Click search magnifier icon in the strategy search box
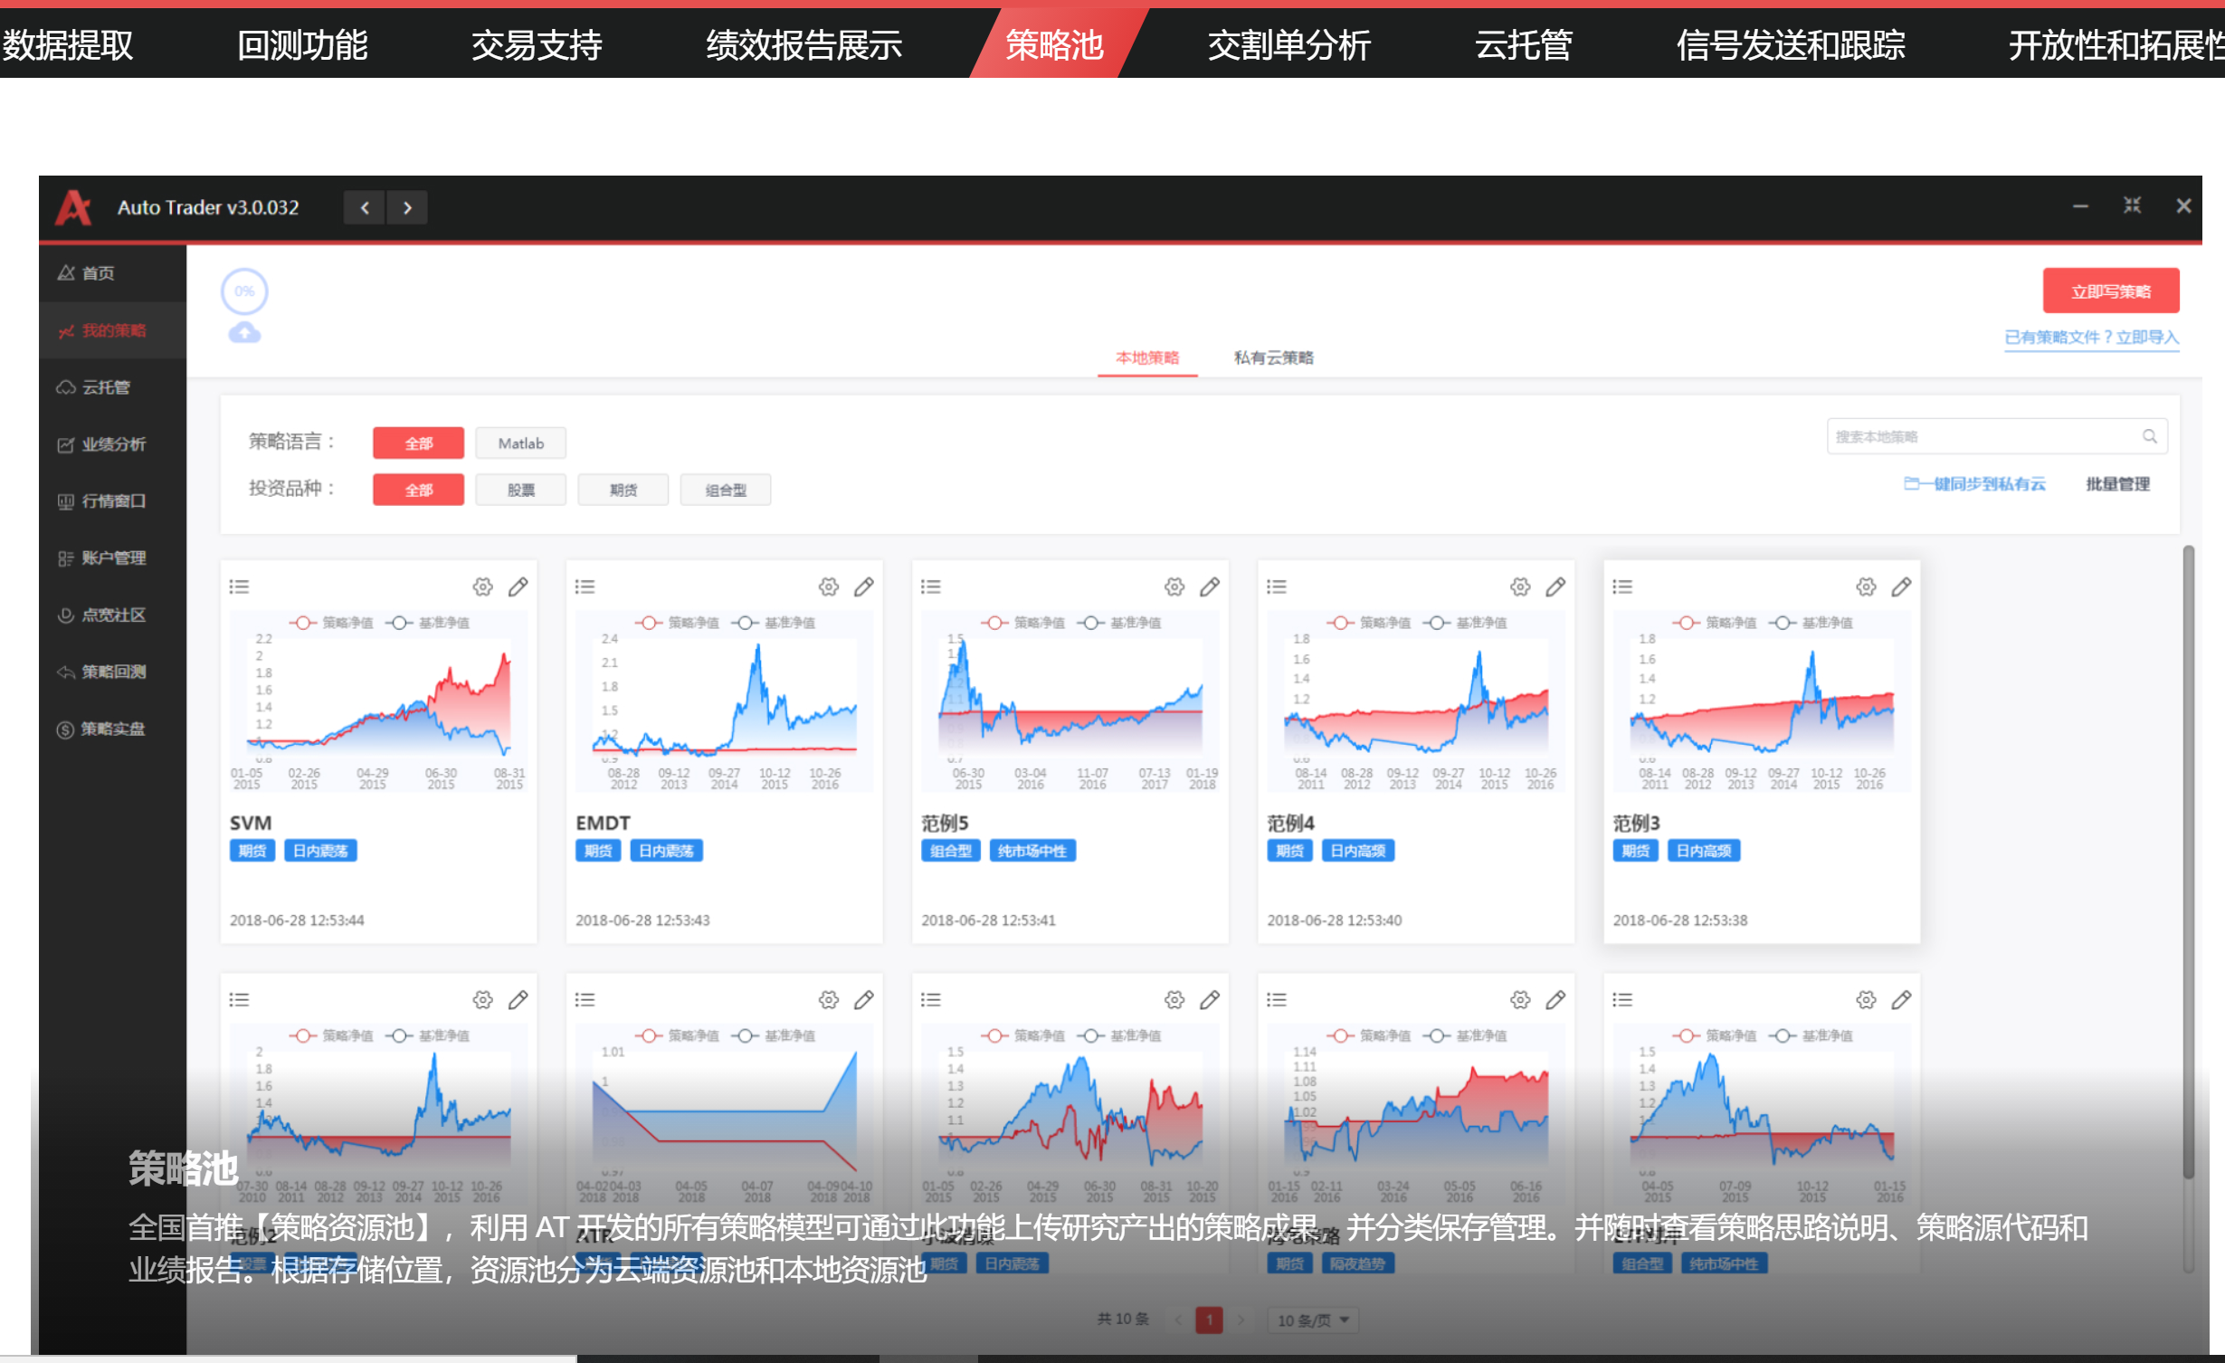 tap(2149, 436)
